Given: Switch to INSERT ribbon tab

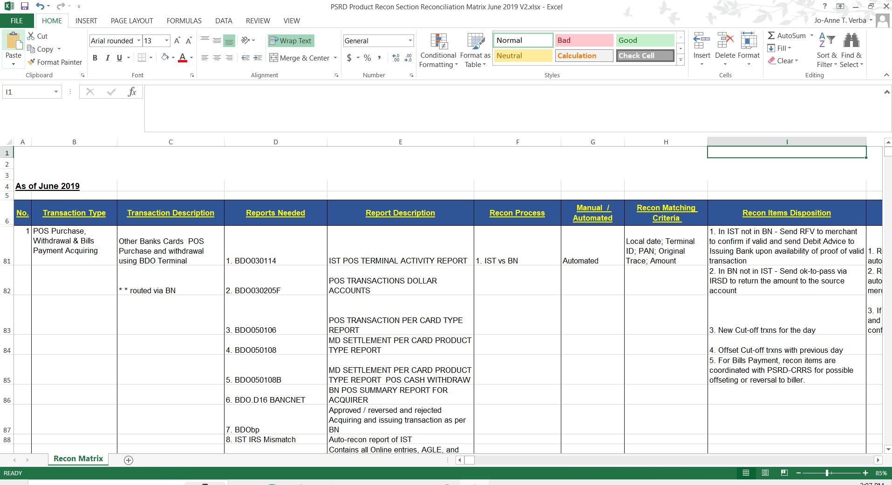Looking at the screenshot, I should click(x=86, y=20).
